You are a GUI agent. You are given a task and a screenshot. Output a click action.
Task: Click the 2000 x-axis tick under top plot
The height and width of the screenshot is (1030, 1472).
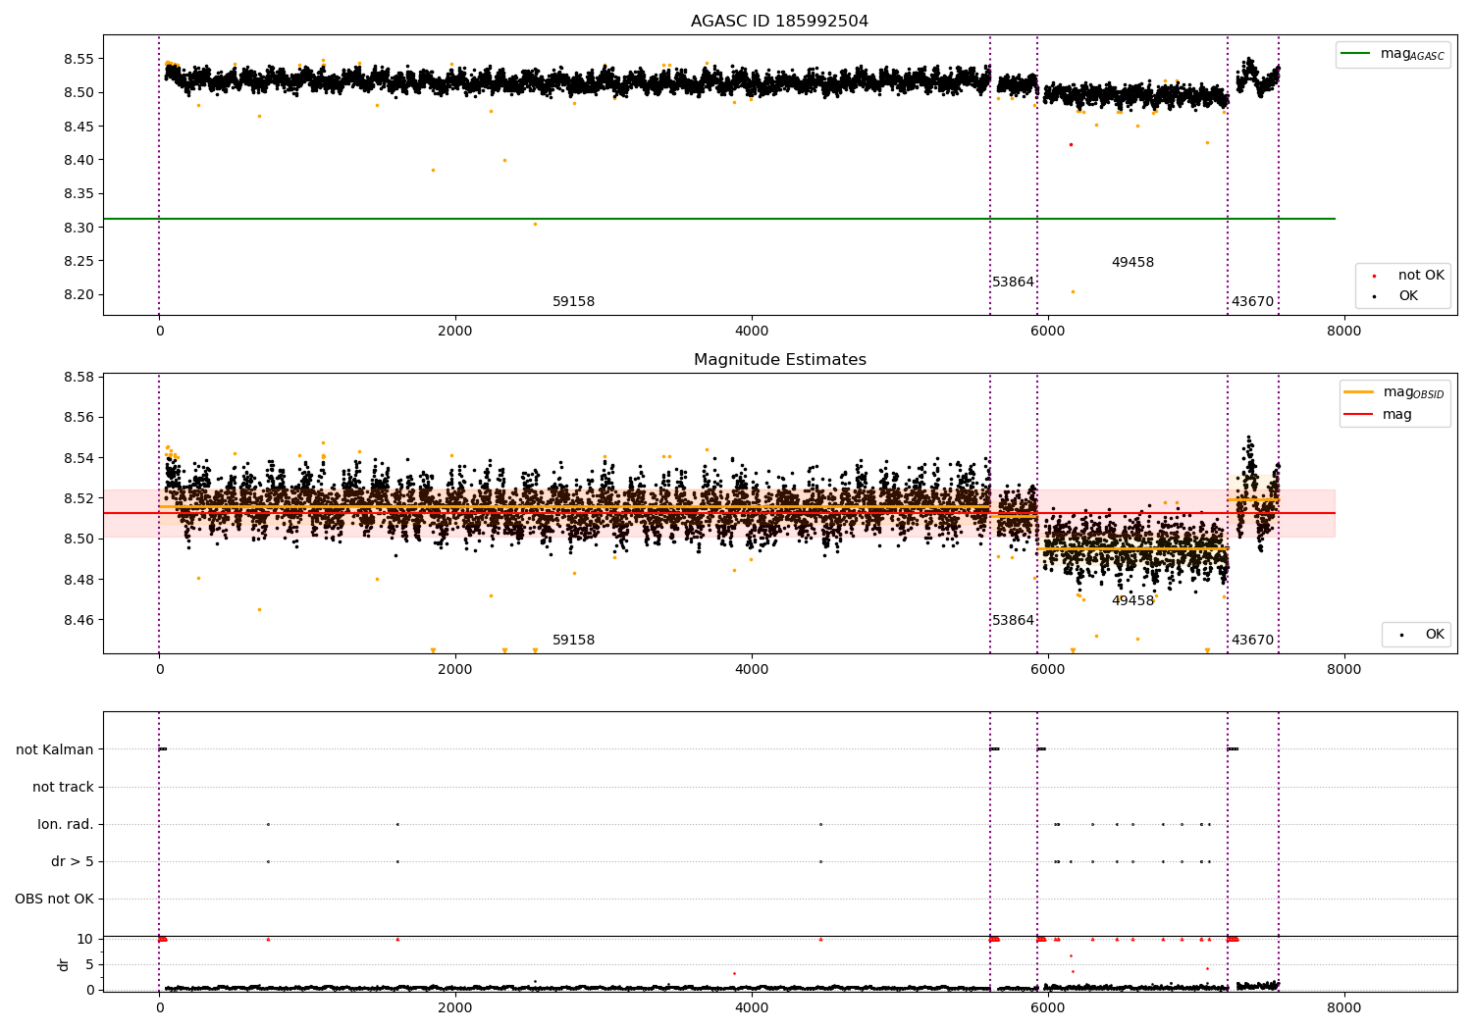click(455, 332)
